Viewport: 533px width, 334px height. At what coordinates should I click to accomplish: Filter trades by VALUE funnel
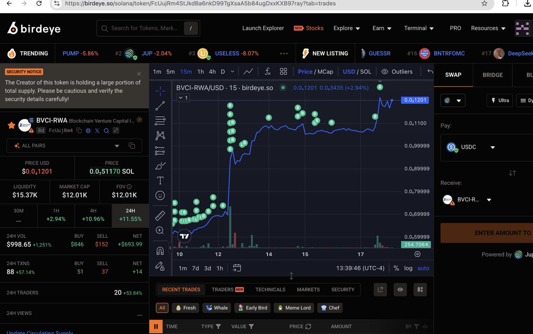[x=251, y=326]
